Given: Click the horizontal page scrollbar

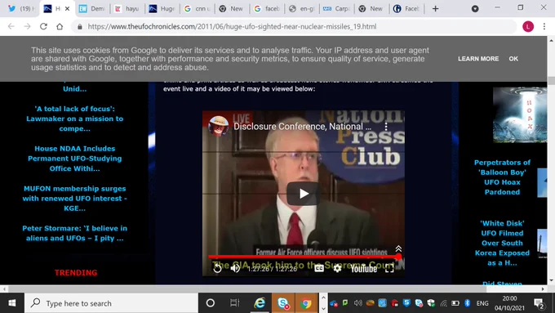Looking at the screenshot, I should click(x=247, y=289).
